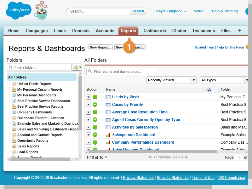The image size is (252, 189).
Task: Open Help & Training link
Action: tap(225, 11)
